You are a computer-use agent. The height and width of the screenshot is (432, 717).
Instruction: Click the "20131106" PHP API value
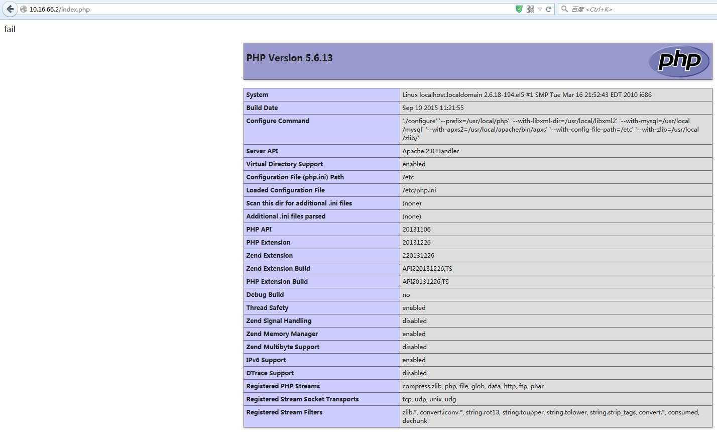(416, 229)
